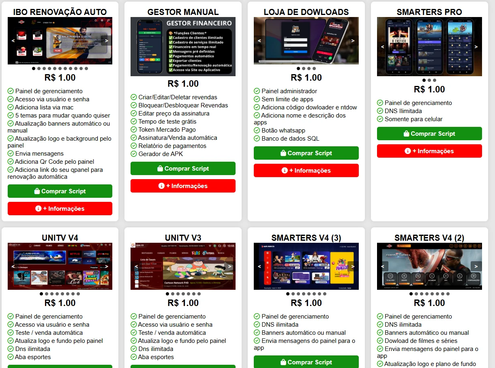Click next arrow on IBO Renovação Auto carousel
The width and height of the screenshot is (495, 368).
click(x=107, y=41)
